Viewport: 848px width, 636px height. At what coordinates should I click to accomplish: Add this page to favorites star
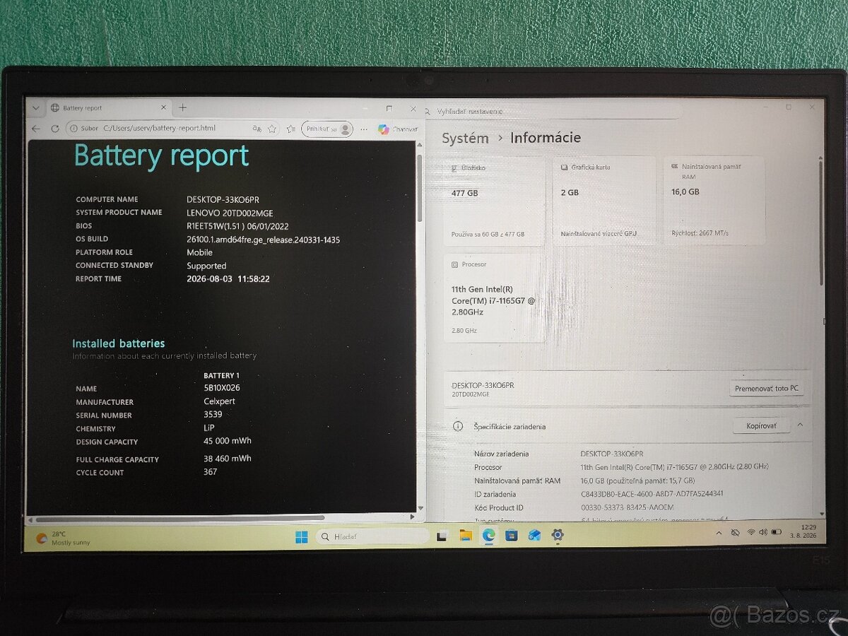[x=272, y=129]
